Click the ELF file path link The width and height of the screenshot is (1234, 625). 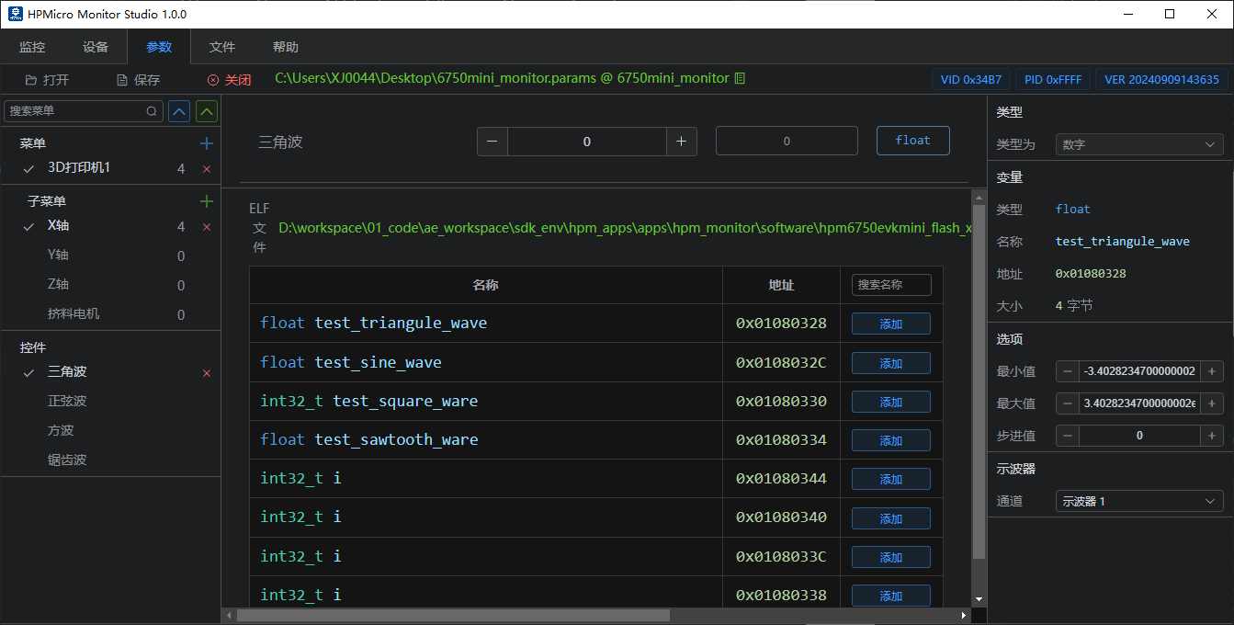(625, 228)
